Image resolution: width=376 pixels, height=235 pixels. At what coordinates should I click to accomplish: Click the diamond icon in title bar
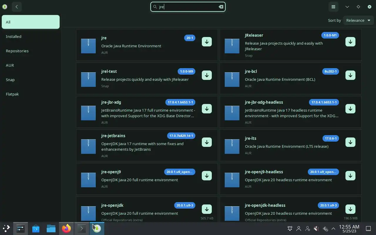[358, 7]
